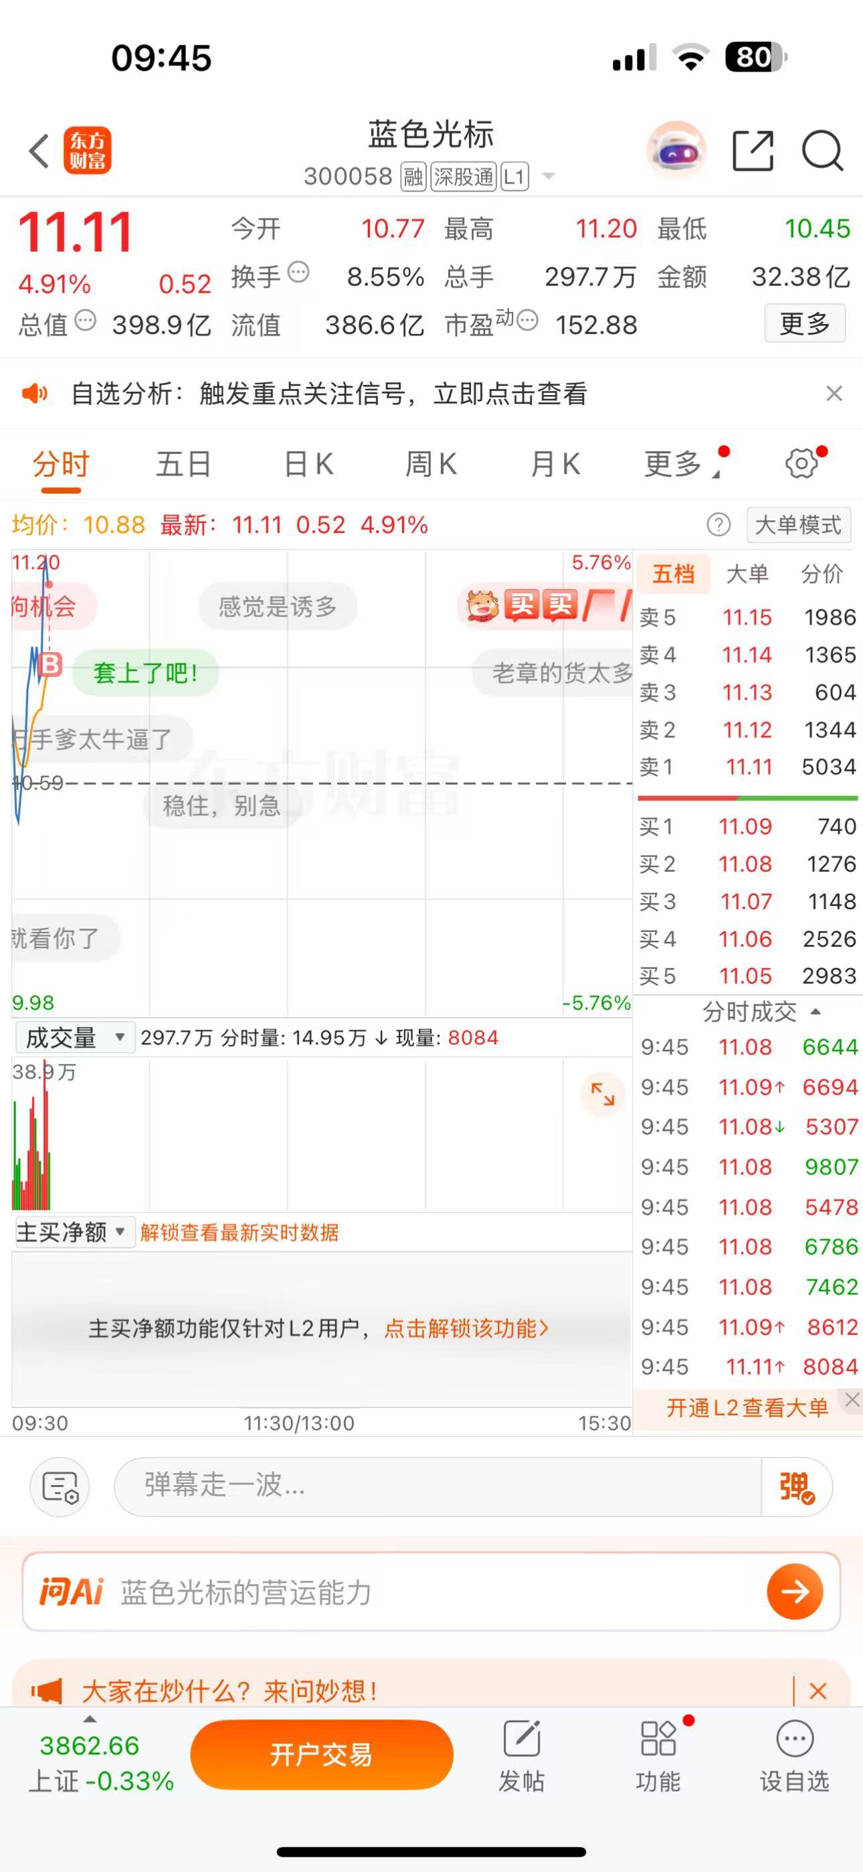Viewport: 863px width, 1872px height.
Task: Tap 开通L2查看大单 banner
Action: 747,1409
